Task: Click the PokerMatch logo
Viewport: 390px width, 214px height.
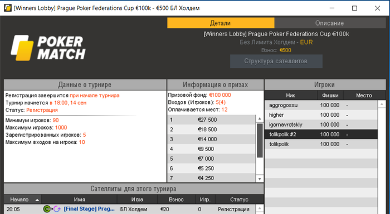Action: click(48, 48)
